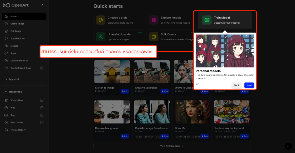The height and width of the screenshot is (153, 295).
Task: Collapse the sidebar with the left chevron
Action: tap(42, 5)
